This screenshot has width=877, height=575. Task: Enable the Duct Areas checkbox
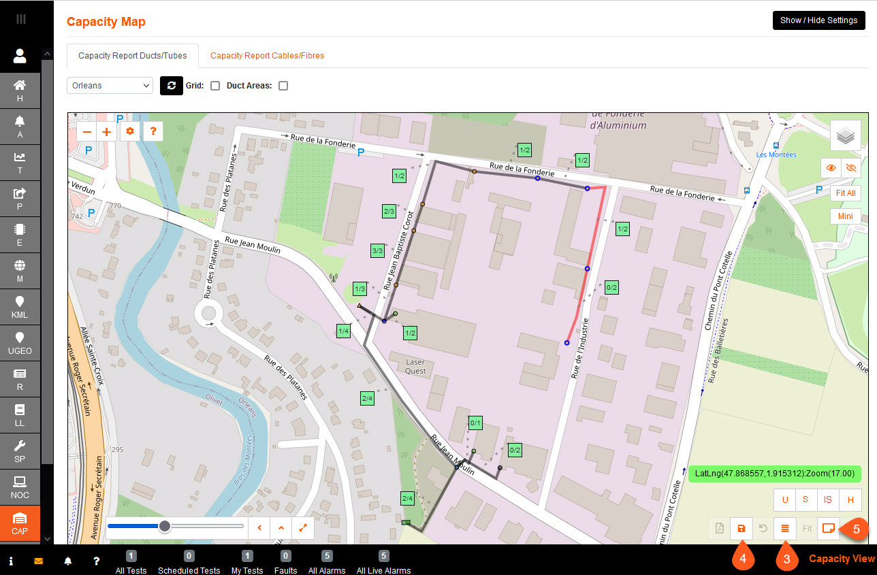(x=283, y=86)
